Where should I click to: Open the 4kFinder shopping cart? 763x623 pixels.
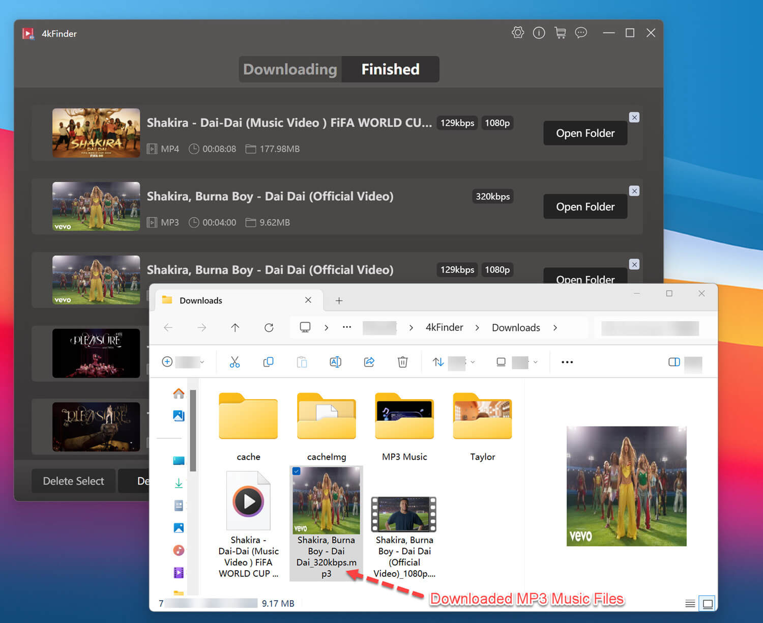click(560, 33)
